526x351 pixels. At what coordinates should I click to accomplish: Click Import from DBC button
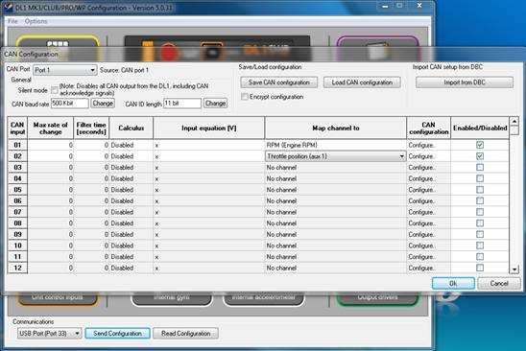465,82
